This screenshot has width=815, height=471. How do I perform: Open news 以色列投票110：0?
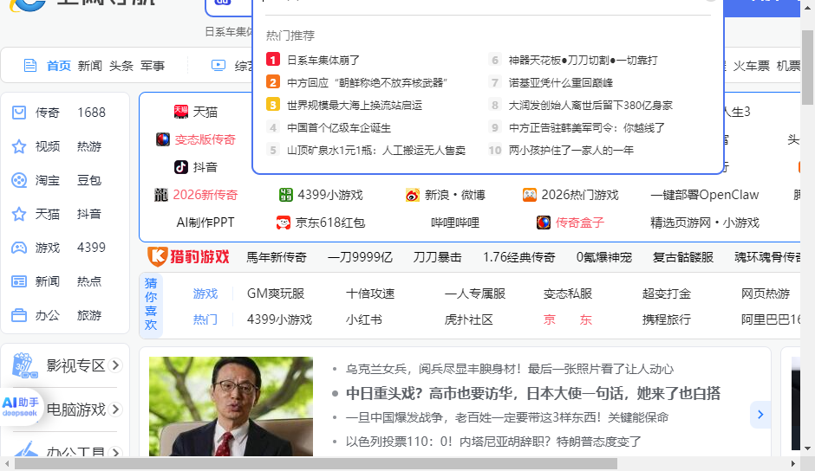[494, 442]
